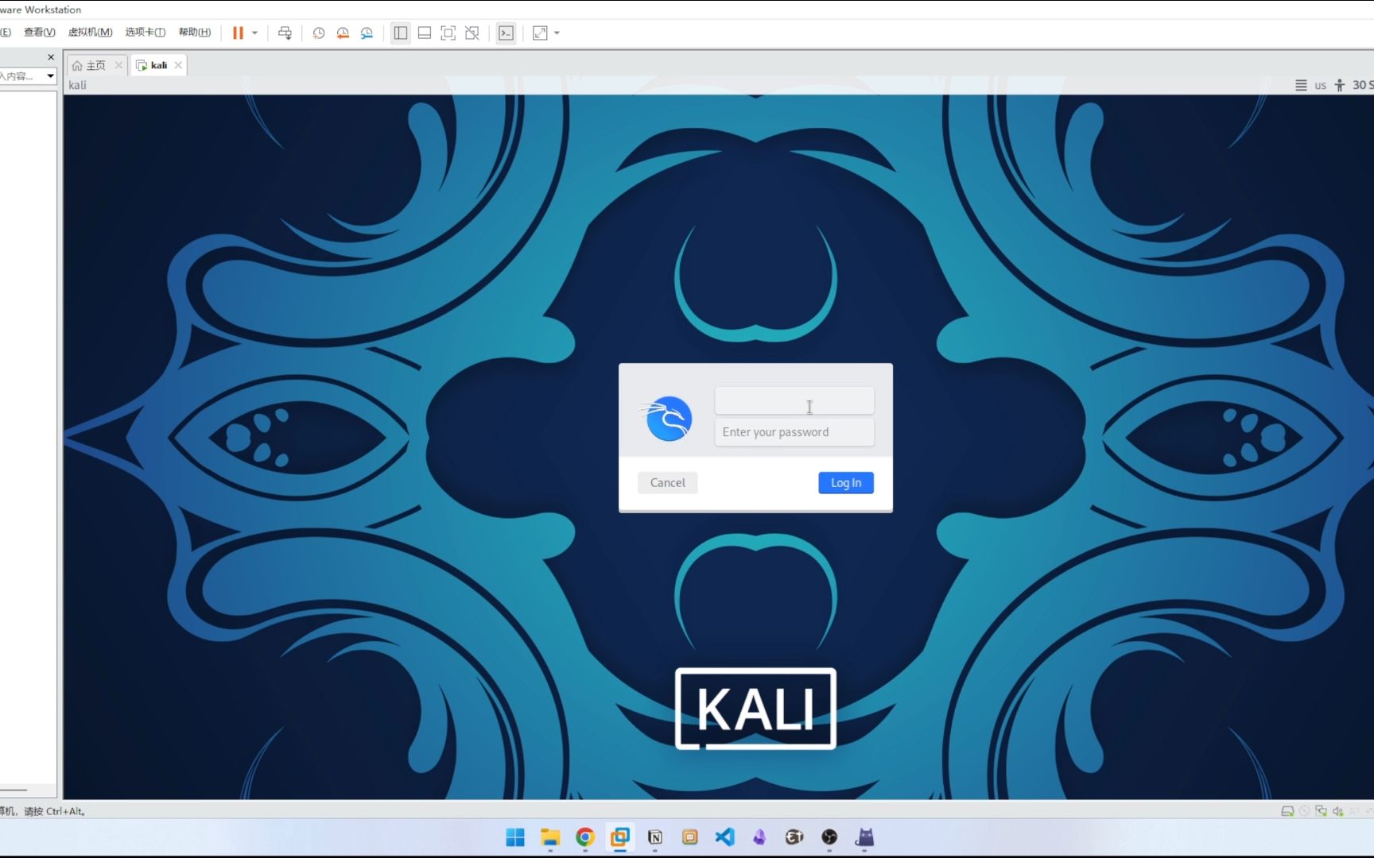Open the snapshot manager icon

point(367,33)
